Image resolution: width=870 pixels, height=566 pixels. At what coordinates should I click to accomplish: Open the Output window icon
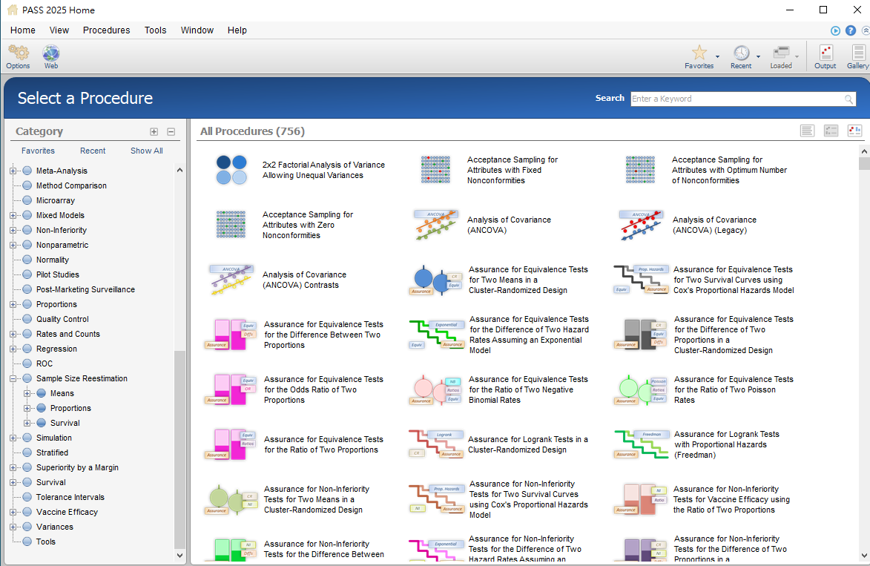tap(825, 53)
